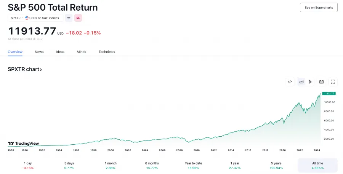Click the −18.02 −0.15% change text
The image size is (343, 174).
pos(83,33)
